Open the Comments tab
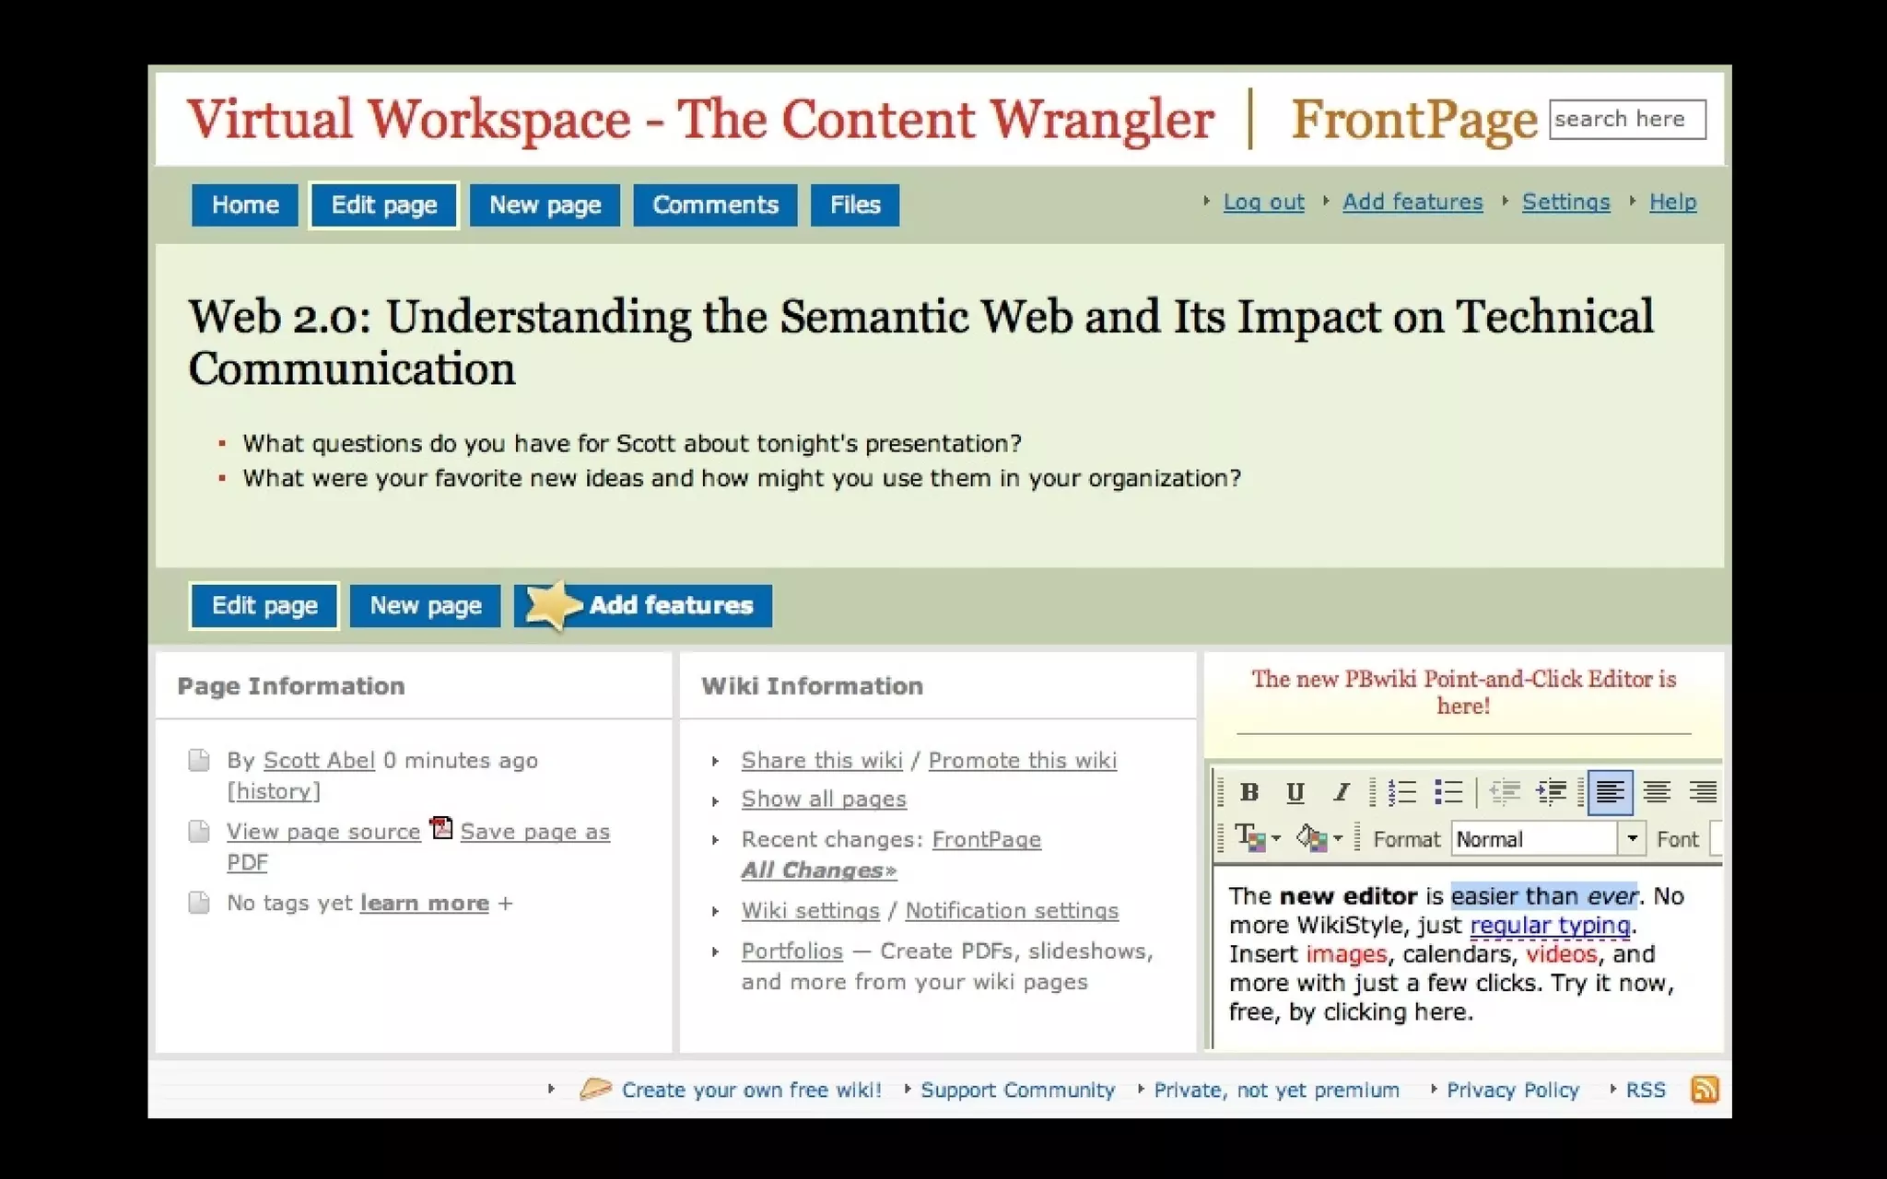This screenshot has width=1887, height=1179. pos(715,204)
